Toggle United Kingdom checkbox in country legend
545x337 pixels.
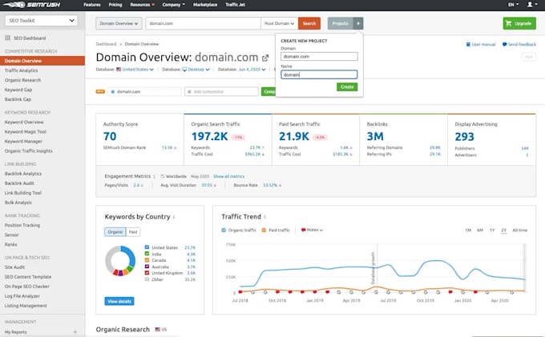point(147,273)
